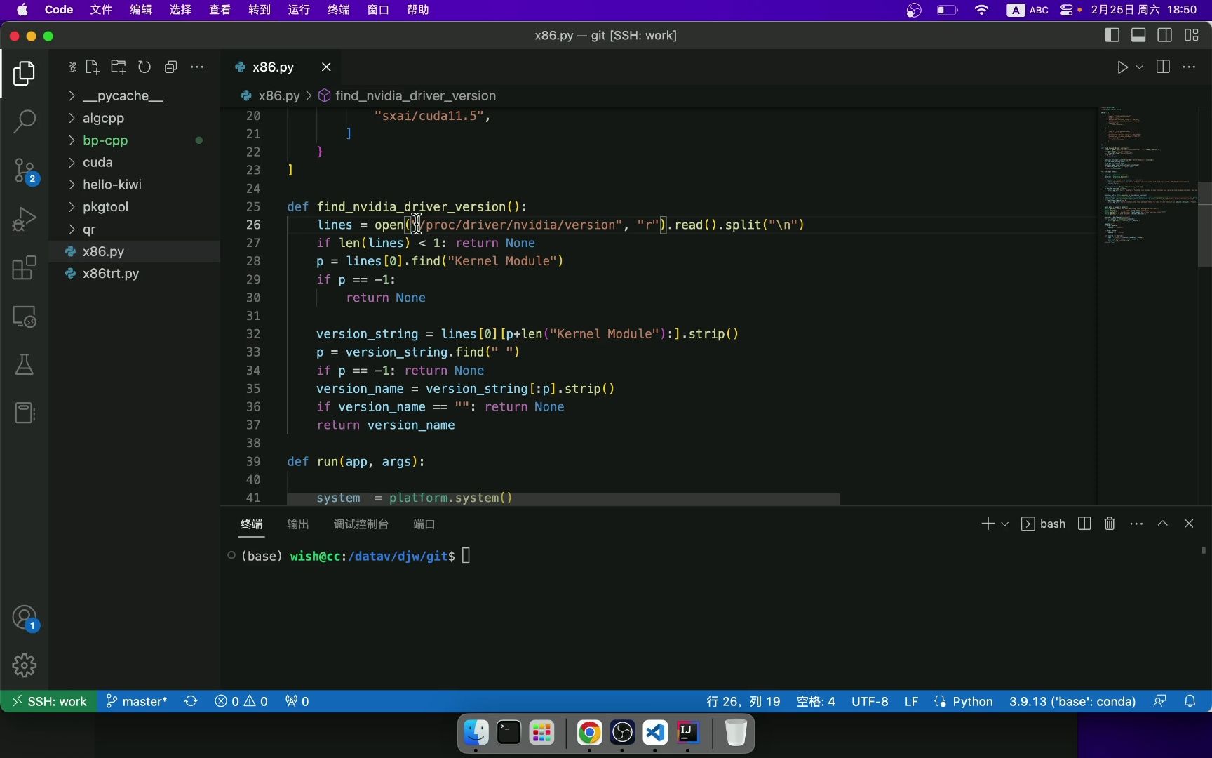This screenshot has width=1212, height=758.
Task: Open editor more actions menu
Action: tap(1189, 67)
